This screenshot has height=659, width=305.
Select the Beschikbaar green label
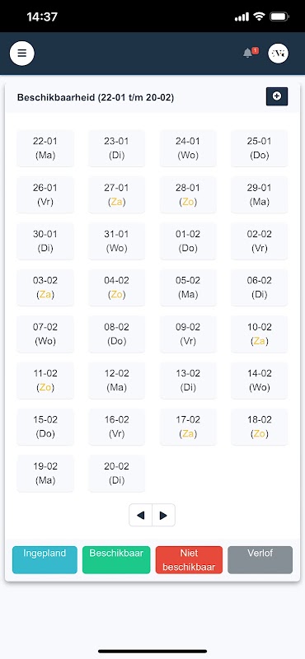pyautogui.click(x=116, y=560)
